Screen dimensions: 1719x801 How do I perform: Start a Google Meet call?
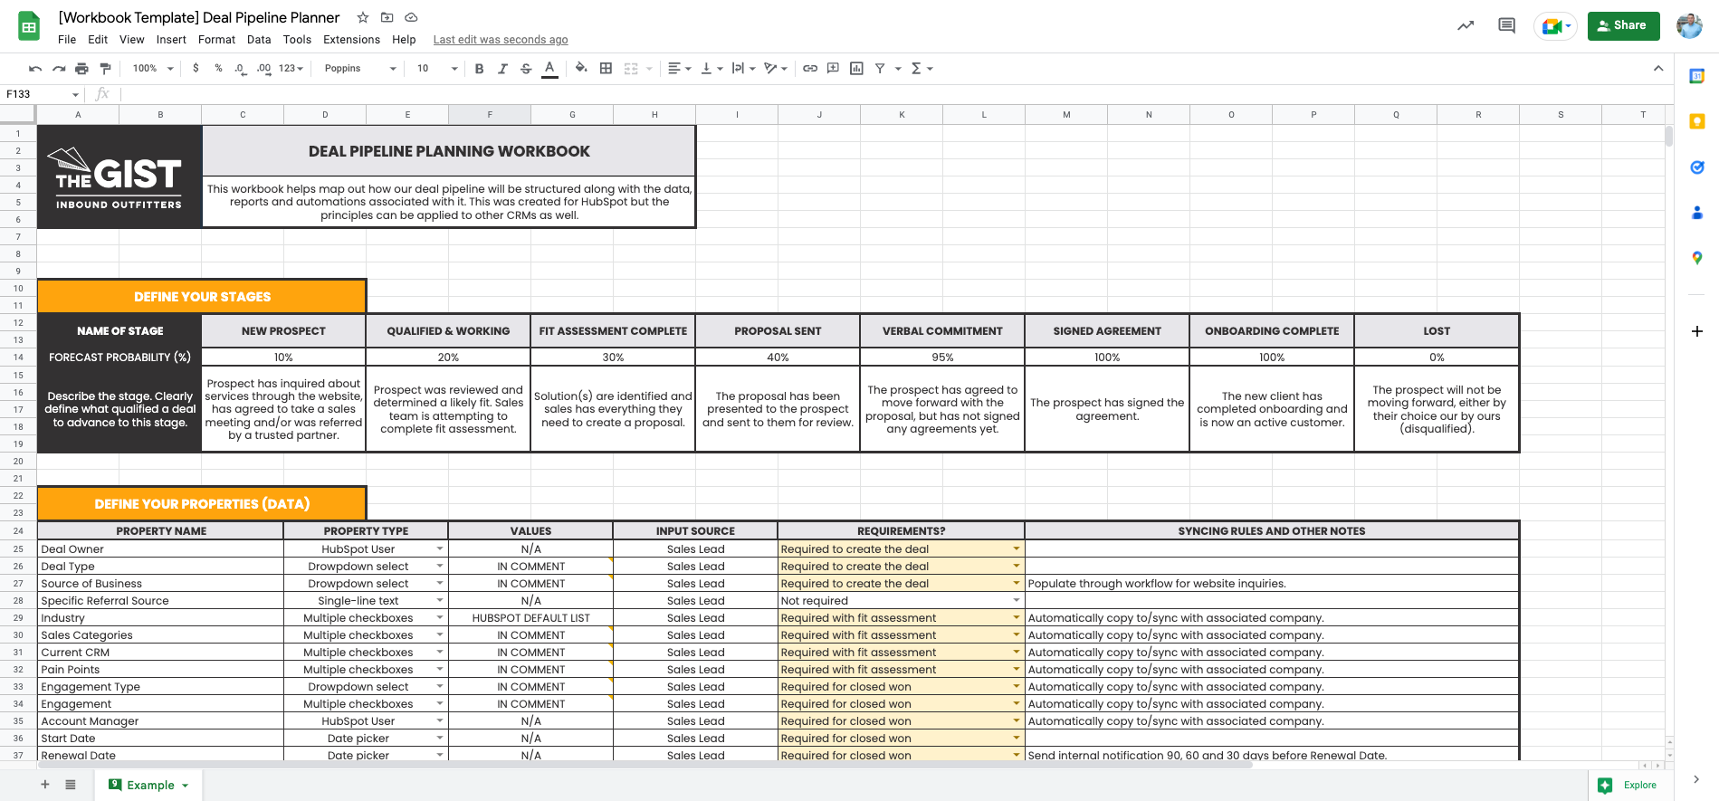coord(1556,26)
